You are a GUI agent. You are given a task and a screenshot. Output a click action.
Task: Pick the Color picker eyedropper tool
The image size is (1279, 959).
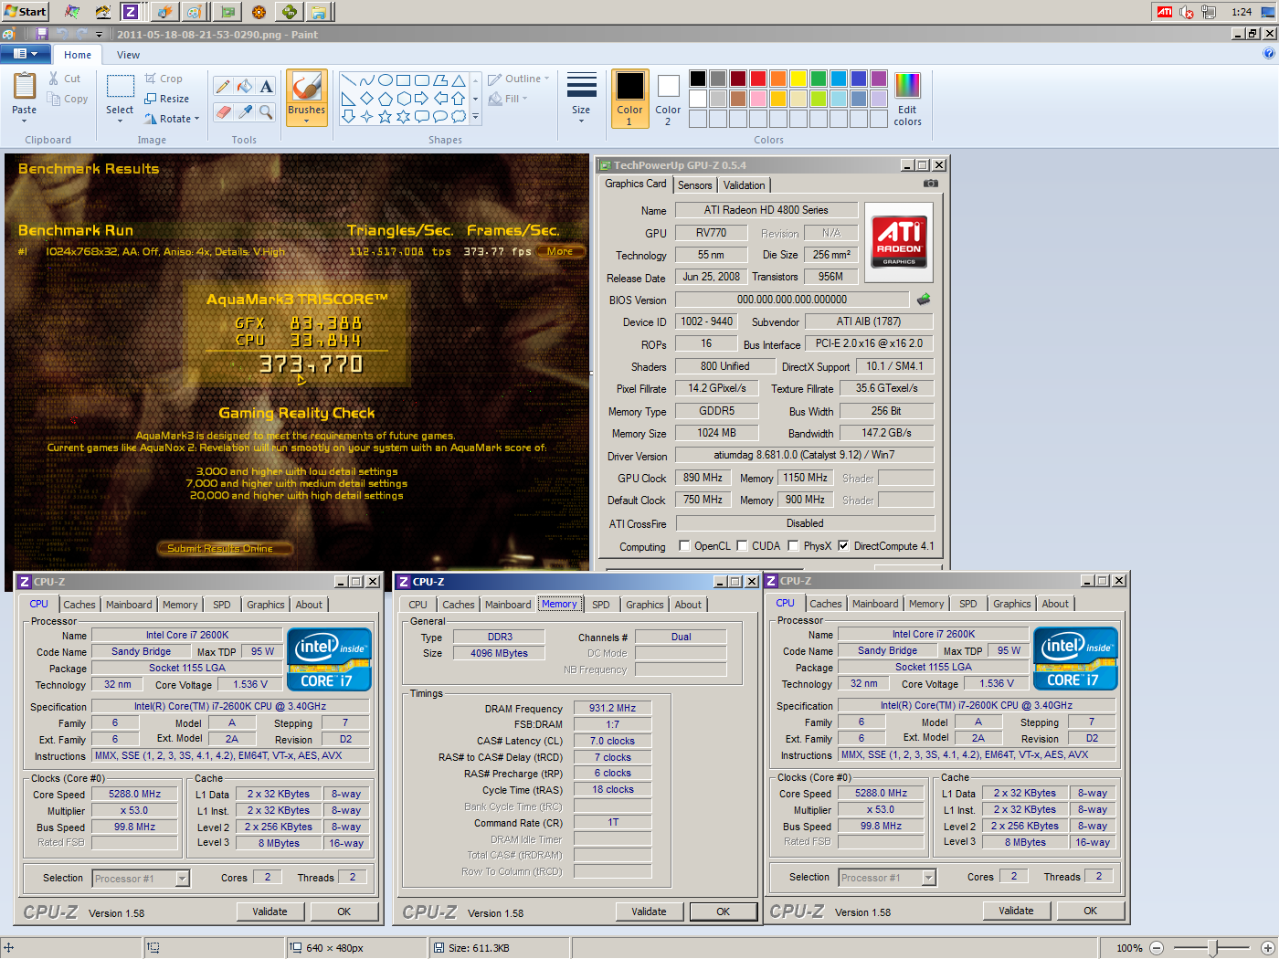pyautogui.click(x=245, y=111)
